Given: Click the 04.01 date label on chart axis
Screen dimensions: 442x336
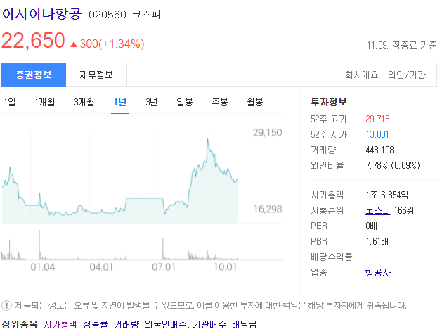Looking at the screenshot, I should tap(101, 267).
